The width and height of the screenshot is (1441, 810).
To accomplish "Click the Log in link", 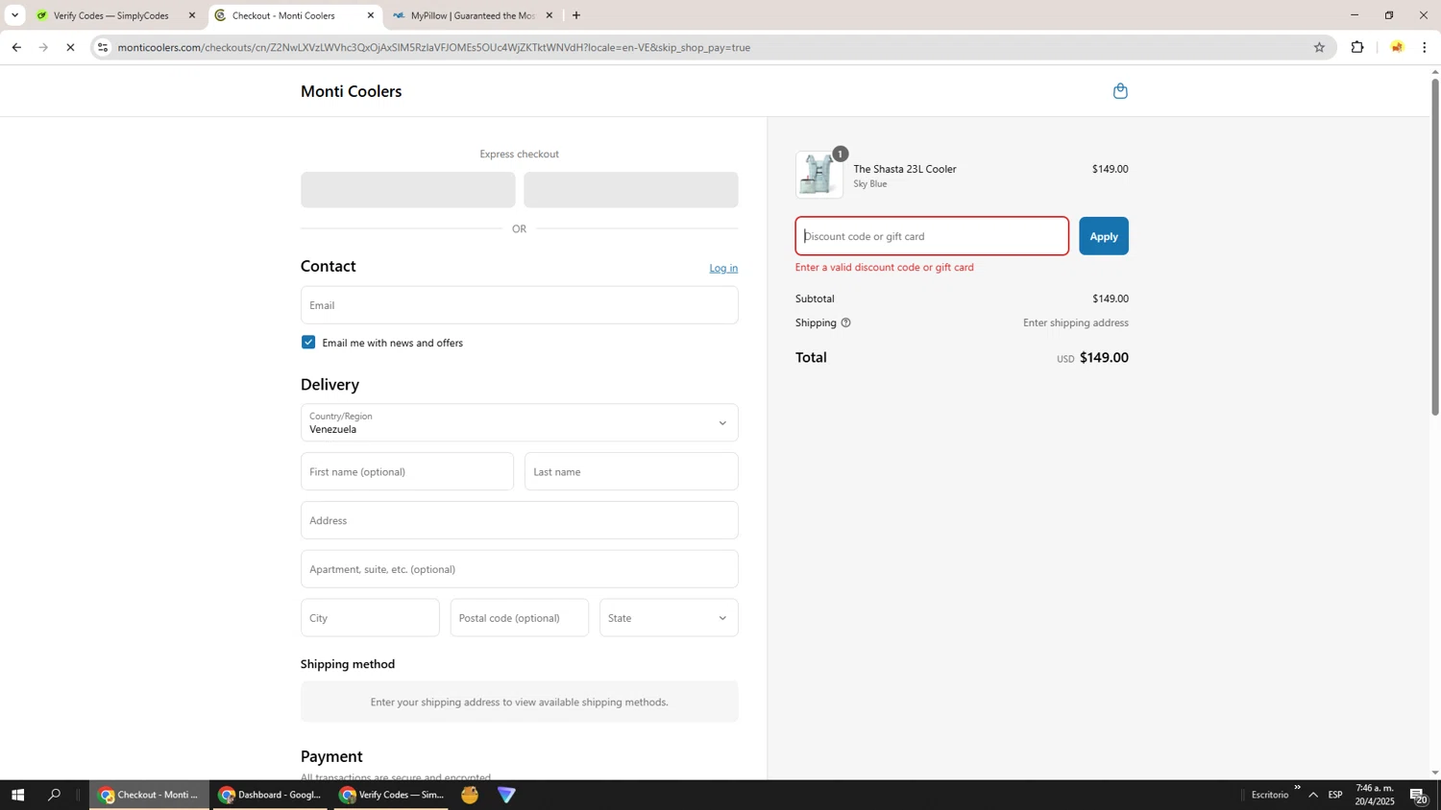I will (723, 269).
